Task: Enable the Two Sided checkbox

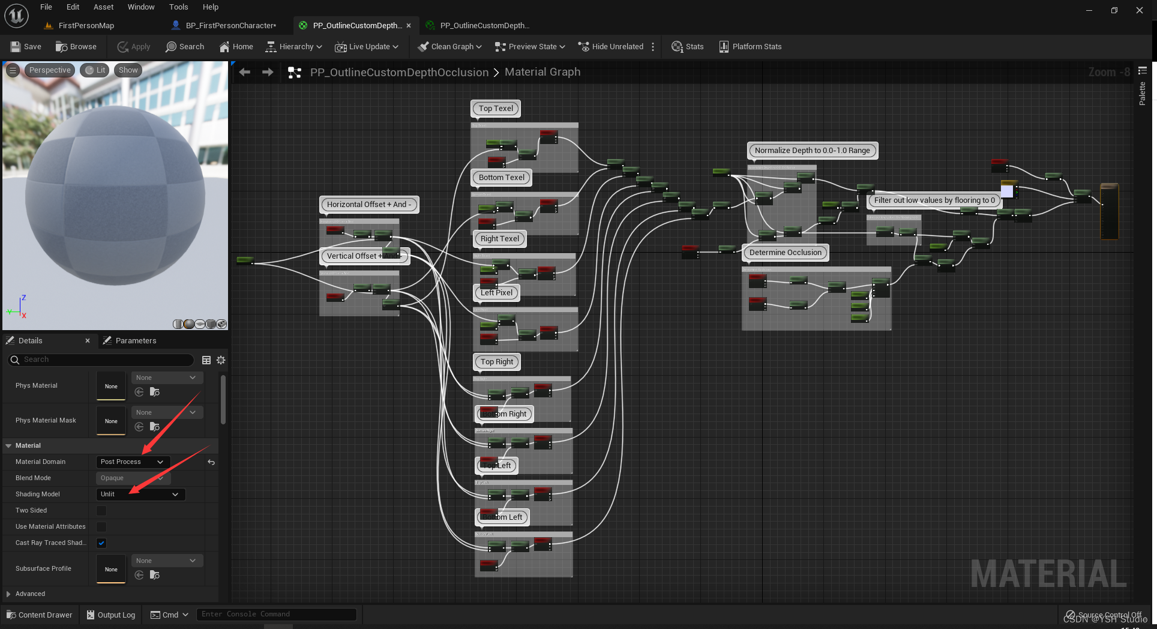Action: [101, 511]
